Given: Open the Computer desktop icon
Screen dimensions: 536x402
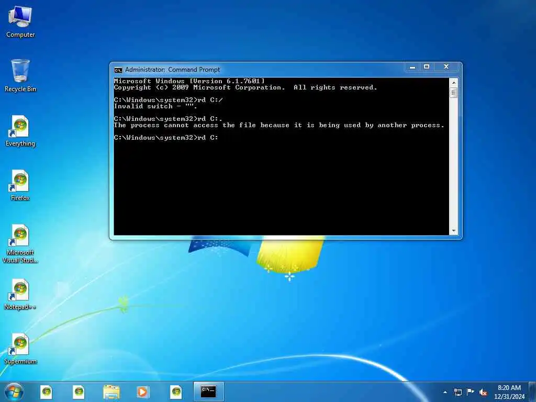Looking at the screenshot, I should click(x=20, y=21).
